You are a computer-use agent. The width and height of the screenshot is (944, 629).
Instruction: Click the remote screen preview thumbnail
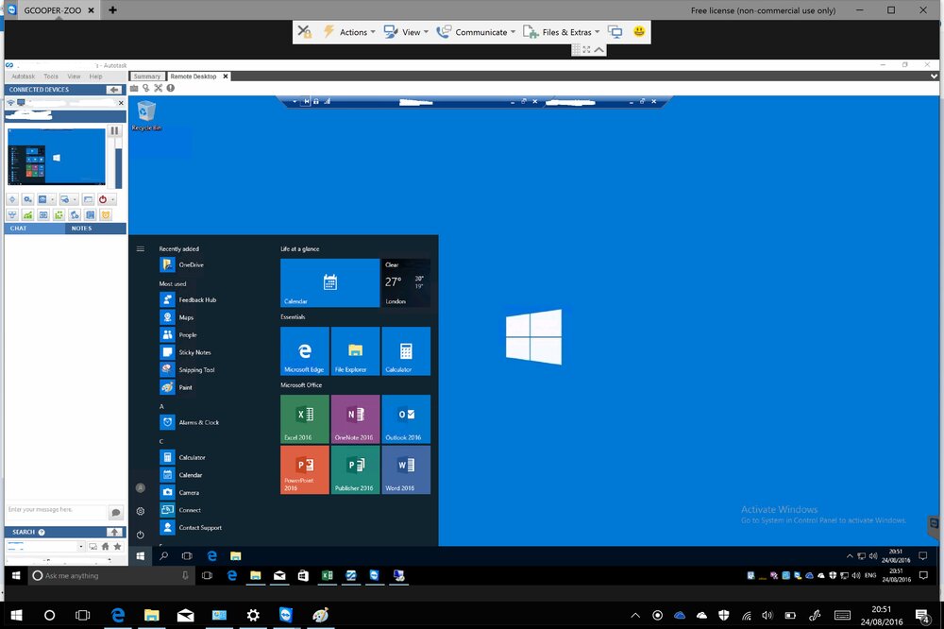pos(56,157)
